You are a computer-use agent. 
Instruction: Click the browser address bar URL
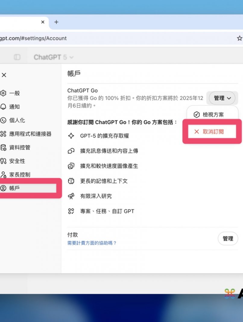(x=33, y=38)
